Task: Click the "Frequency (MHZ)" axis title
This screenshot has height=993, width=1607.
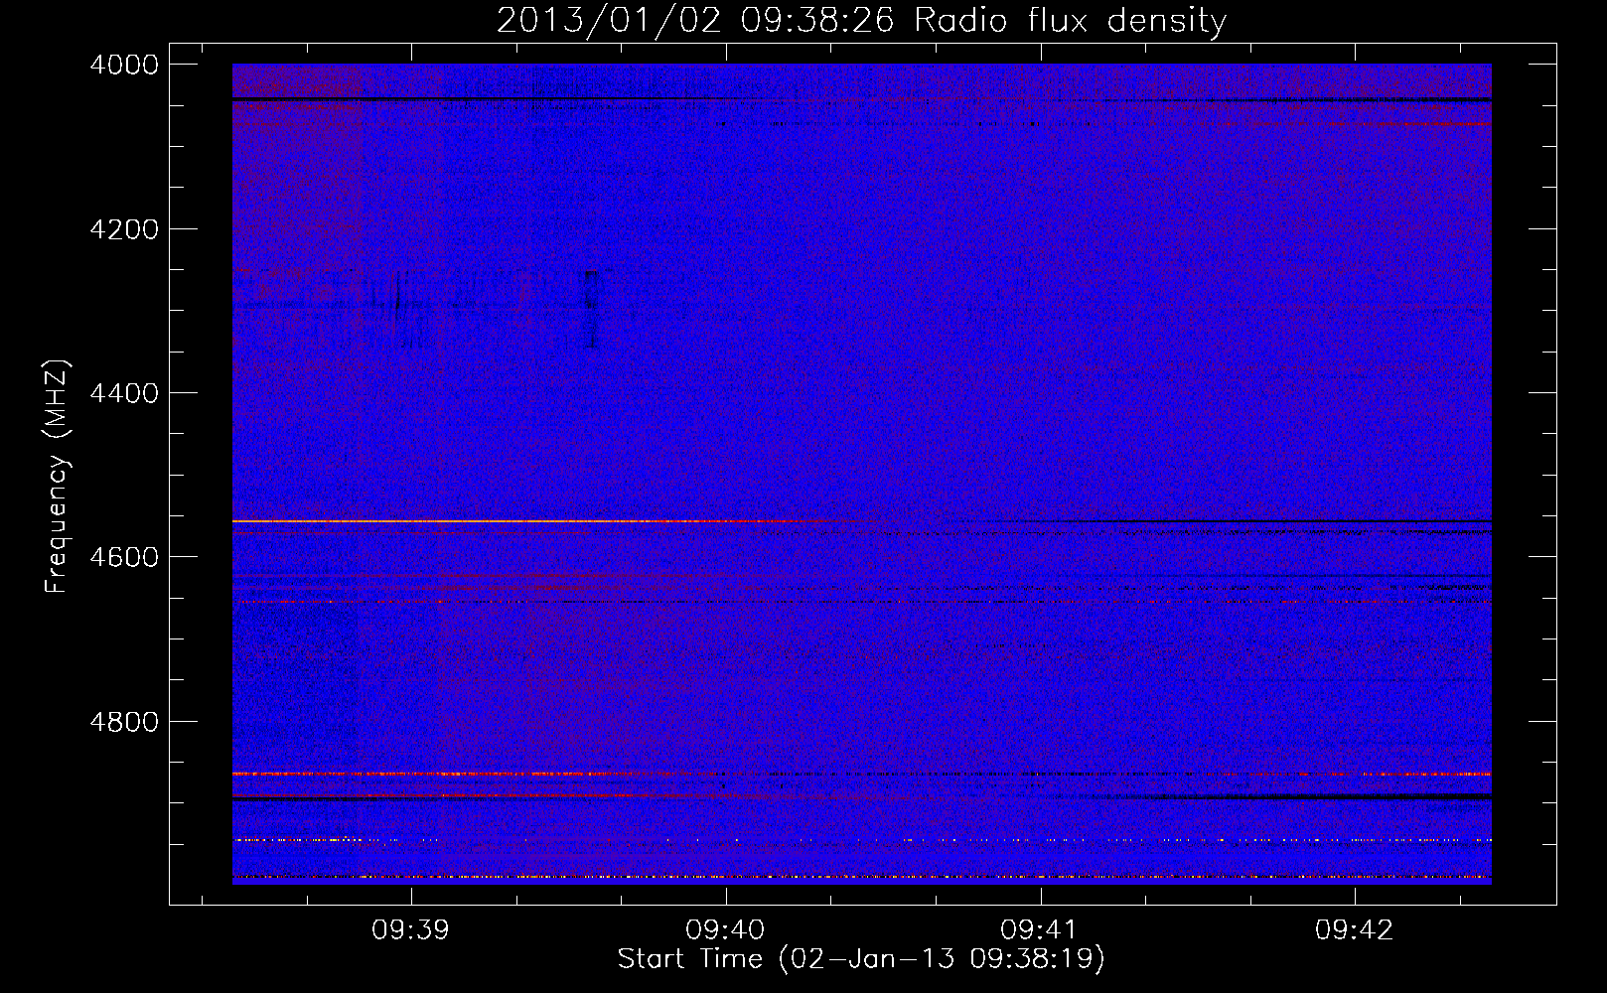Action: (x=58, y=476)
